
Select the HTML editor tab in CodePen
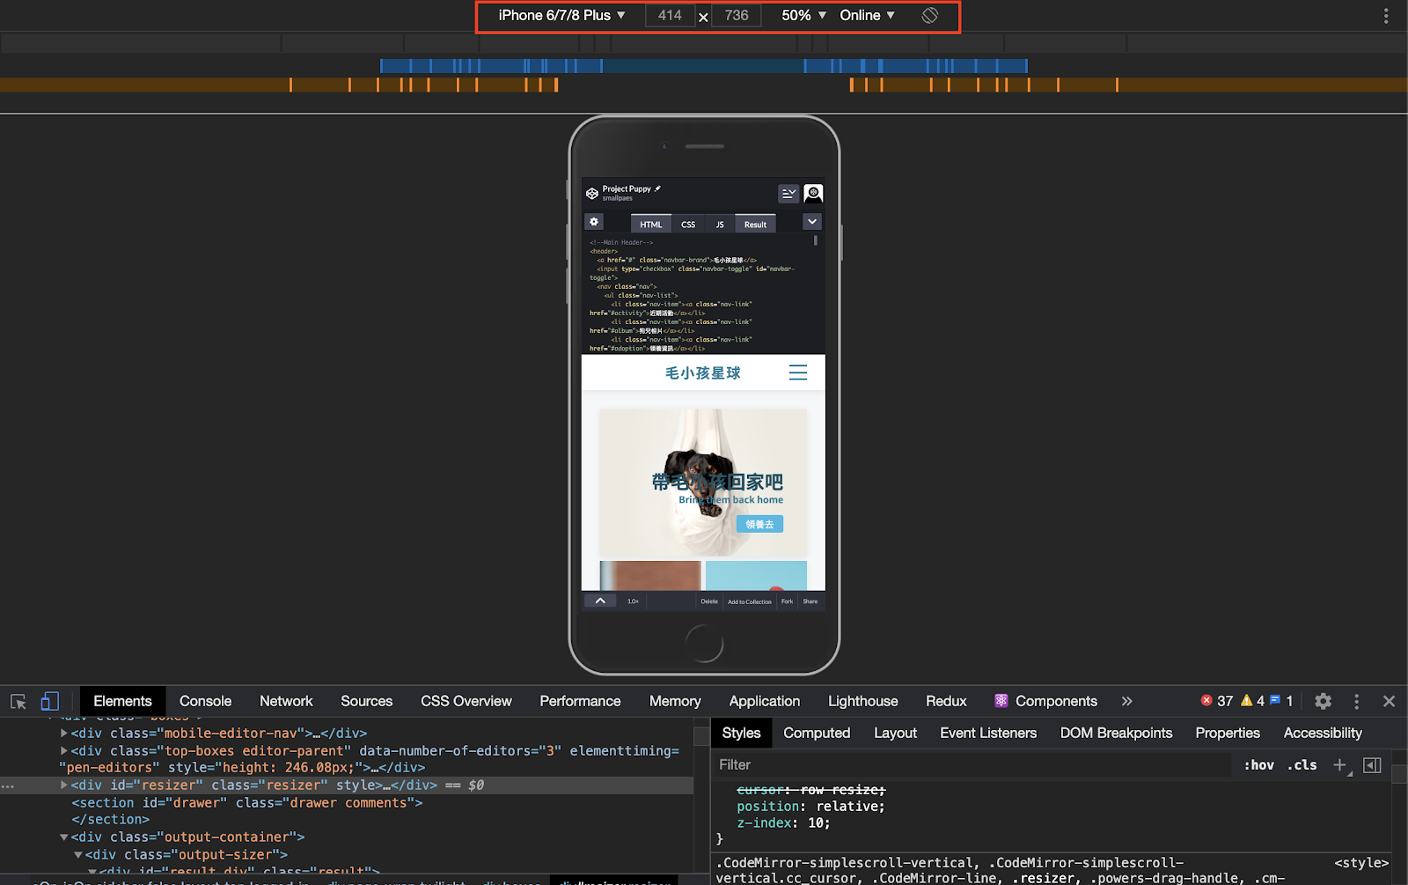click(x=651, y=224)
